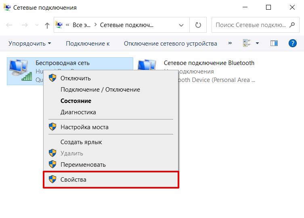Viewport: 304px width, 218px height.
Task: Open the view options dropdown arrow
Action: 257,44
